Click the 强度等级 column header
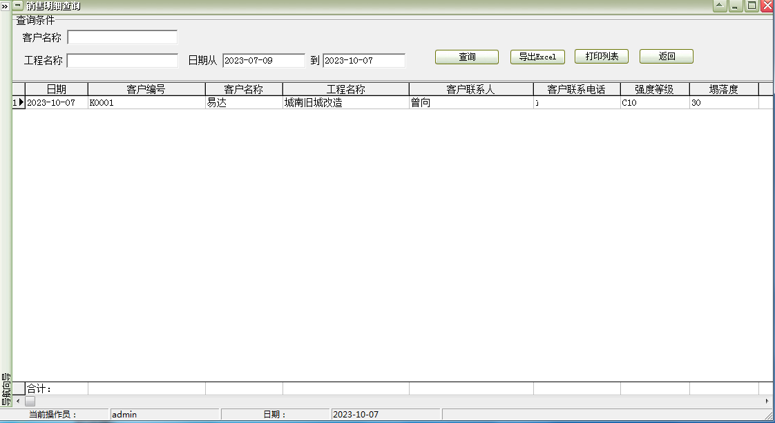The image size is (775, 423). pos(654,89)
